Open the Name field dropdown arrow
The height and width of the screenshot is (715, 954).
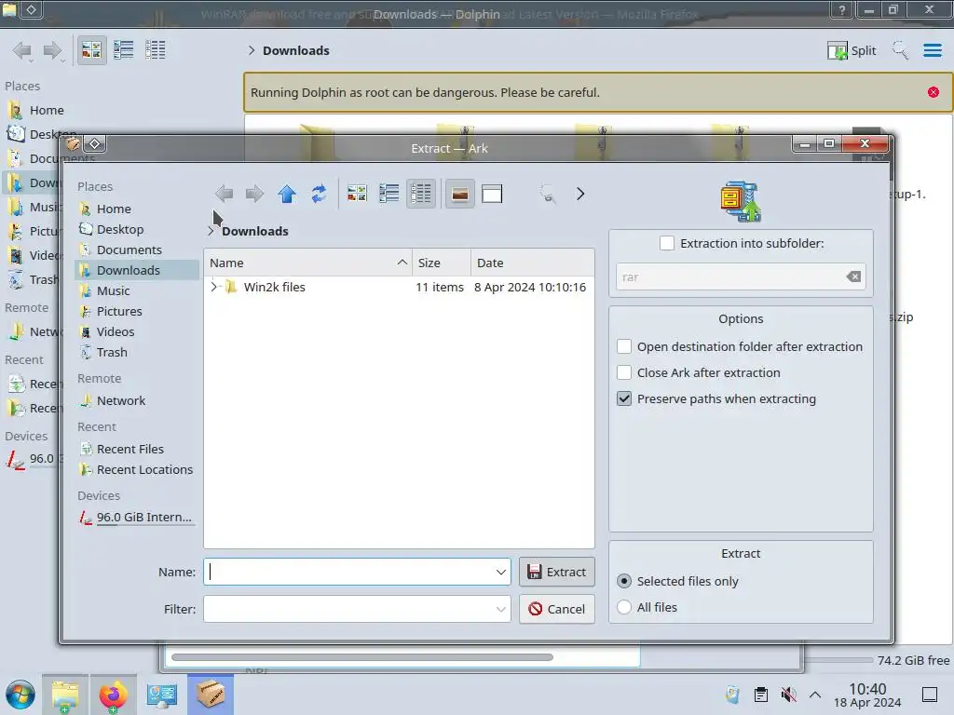(x=500, y=573)
